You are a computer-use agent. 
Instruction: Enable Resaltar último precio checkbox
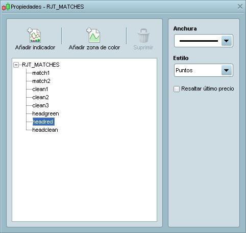coord(177,89)
